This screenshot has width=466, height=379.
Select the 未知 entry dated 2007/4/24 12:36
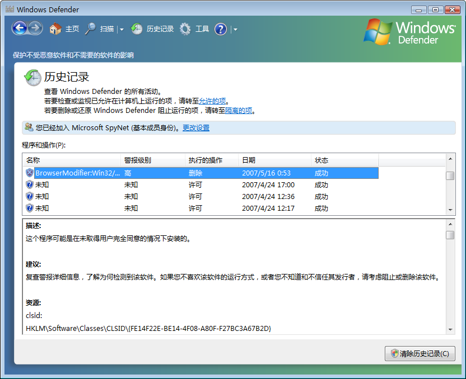pos(202,196)
